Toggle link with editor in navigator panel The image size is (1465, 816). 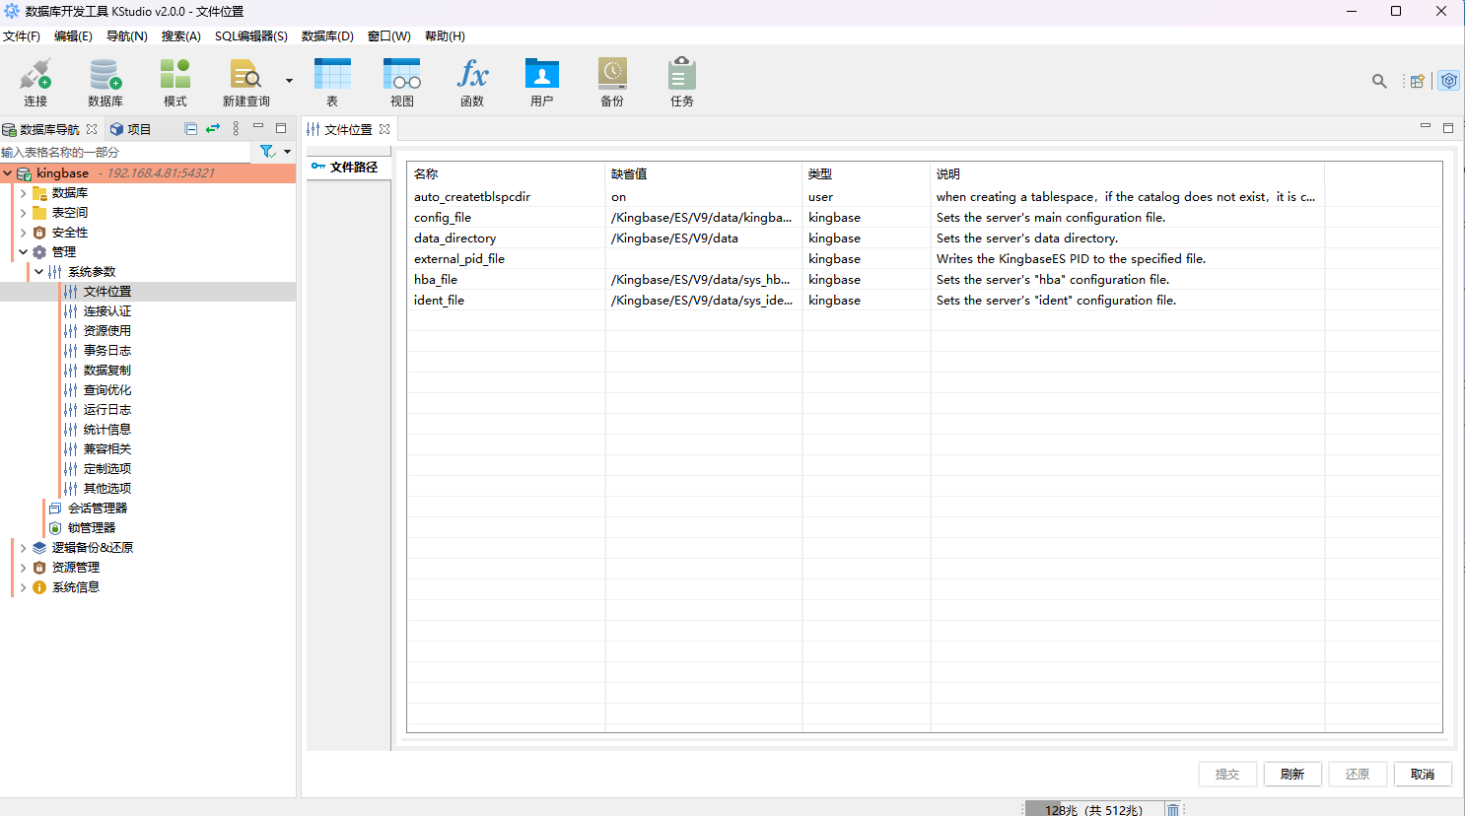(x=213, y=128)
